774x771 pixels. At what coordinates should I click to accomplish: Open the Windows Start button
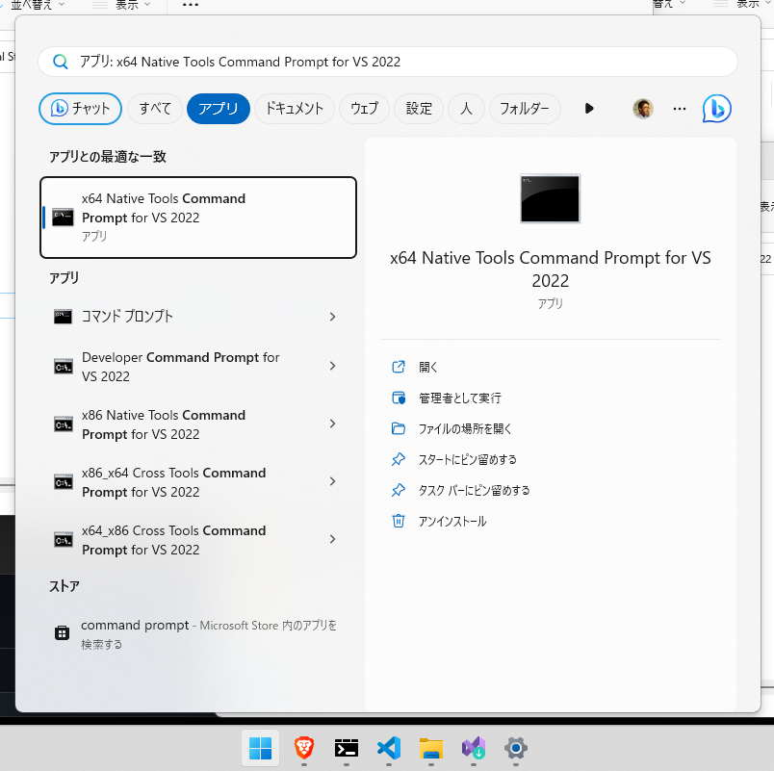coord(260,748)
